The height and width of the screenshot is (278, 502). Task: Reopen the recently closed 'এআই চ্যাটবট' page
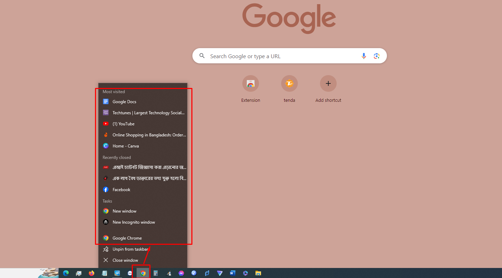click(x=143, y=168)
